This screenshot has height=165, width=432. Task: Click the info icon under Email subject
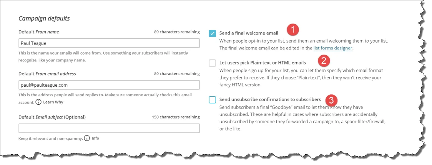pyautogui.click(x=87, y=138)
